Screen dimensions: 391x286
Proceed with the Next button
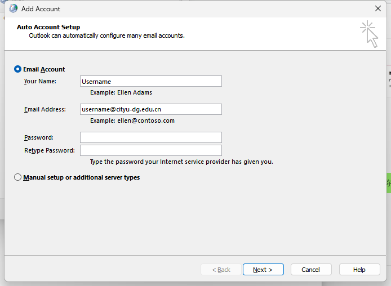coord(263,270)
